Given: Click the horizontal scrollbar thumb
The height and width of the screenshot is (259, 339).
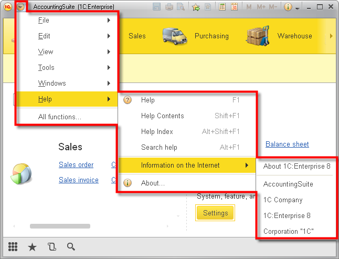Looking at the screenshot, I should (60, 226).
